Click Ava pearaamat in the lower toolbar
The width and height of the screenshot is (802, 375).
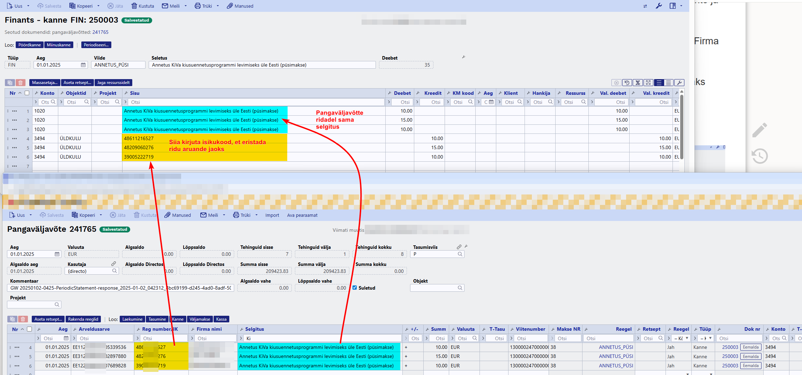[x=302, y=215]
